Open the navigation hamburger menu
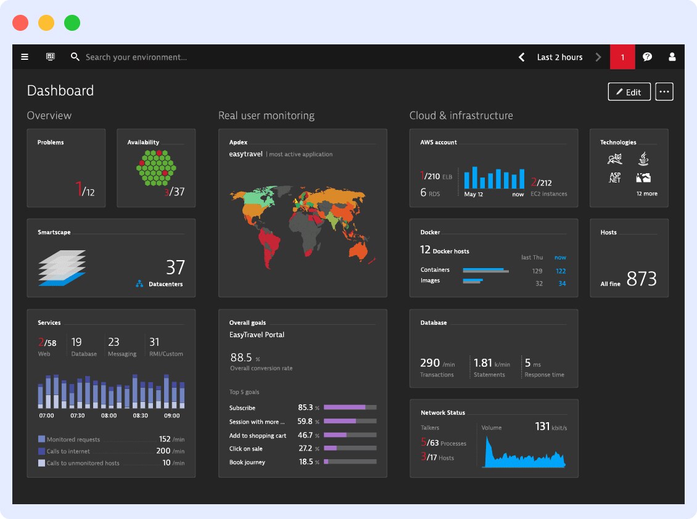 pyautogui.click(x=25, y=57)
